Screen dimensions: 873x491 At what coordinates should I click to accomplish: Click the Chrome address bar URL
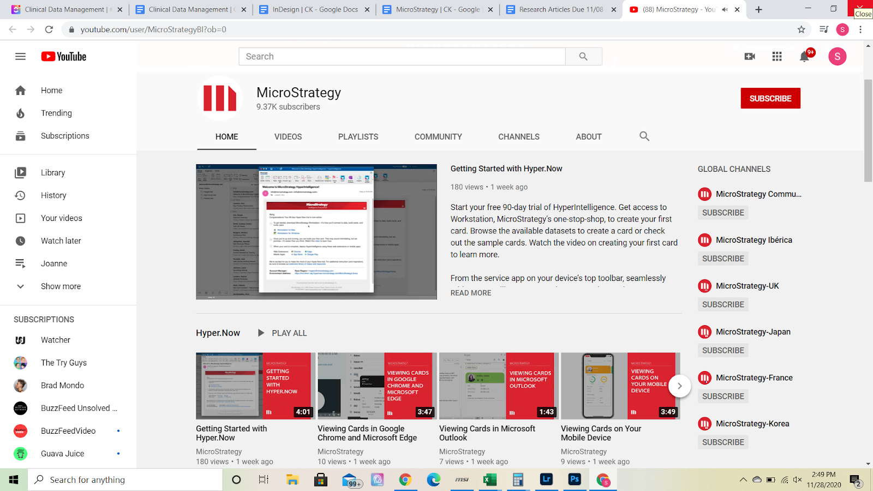point(153,29)
